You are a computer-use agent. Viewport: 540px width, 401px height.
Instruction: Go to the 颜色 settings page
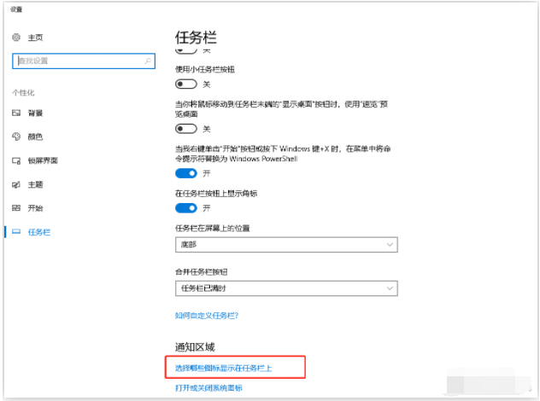[x=35, y=137]
